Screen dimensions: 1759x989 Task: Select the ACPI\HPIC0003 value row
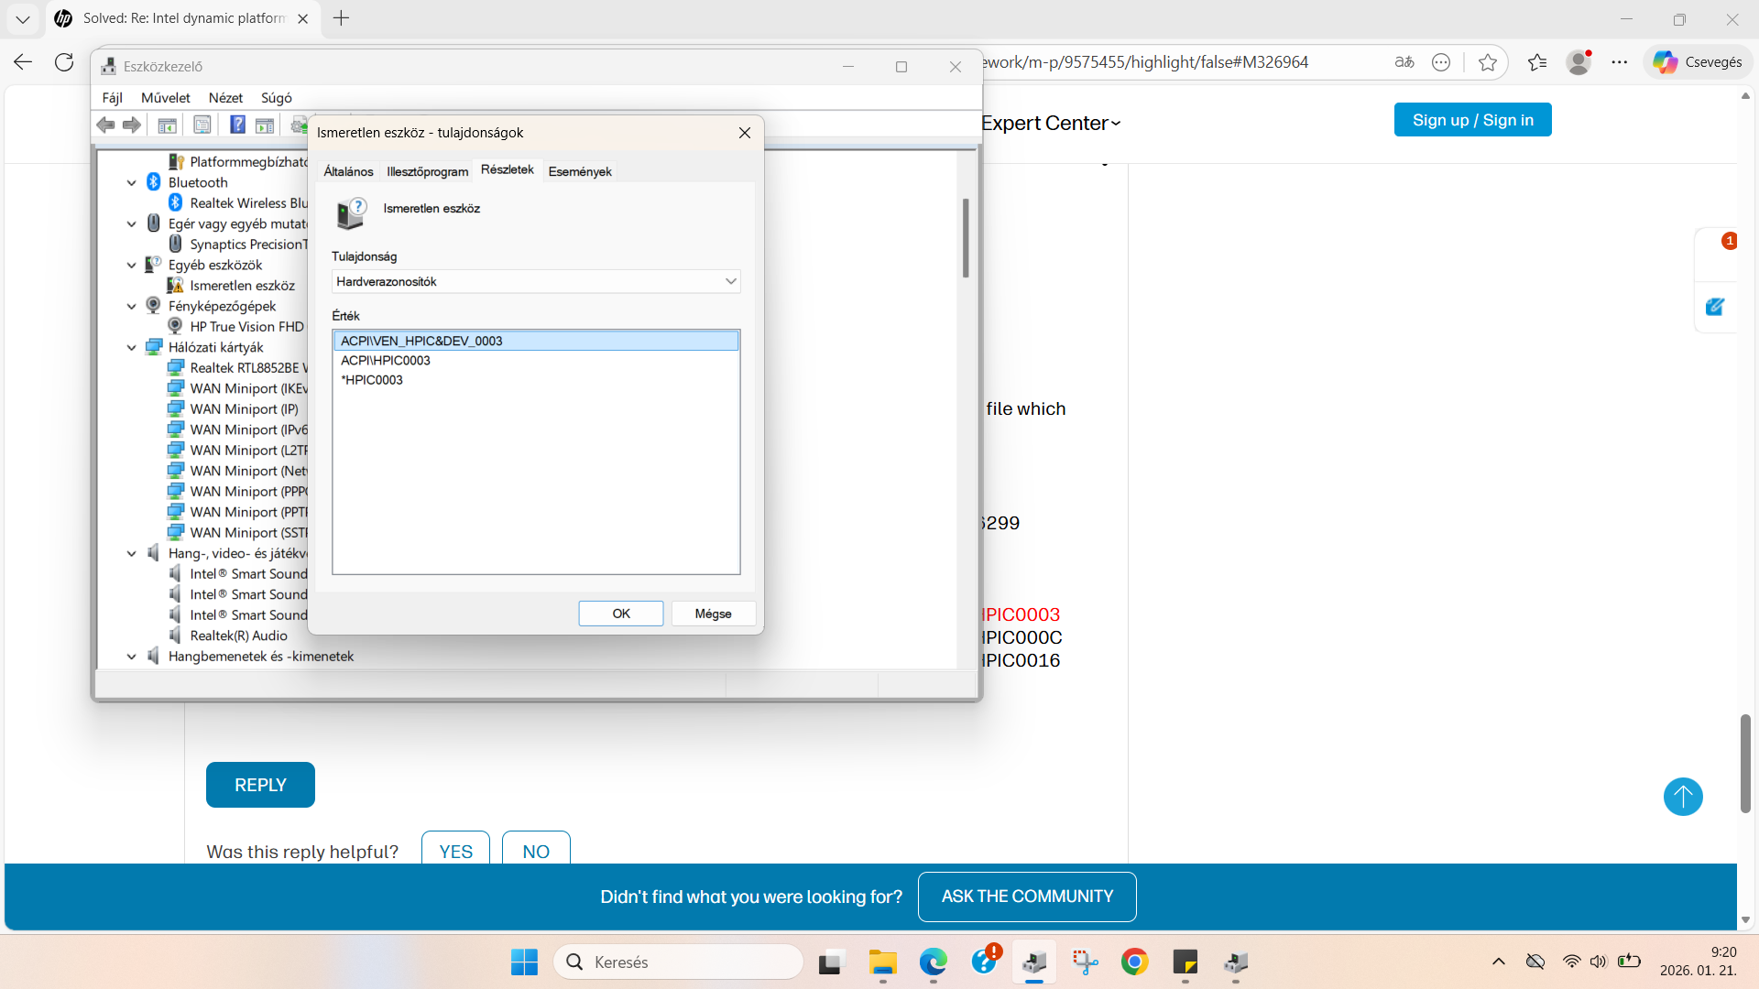536,361
